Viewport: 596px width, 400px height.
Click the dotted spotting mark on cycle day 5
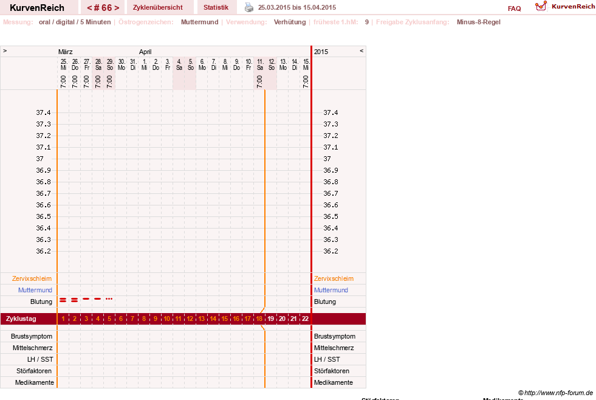[109, 299]
